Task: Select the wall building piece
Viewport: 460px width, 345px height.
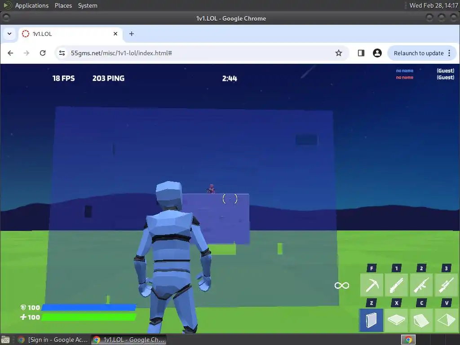Action: [372, 320]
